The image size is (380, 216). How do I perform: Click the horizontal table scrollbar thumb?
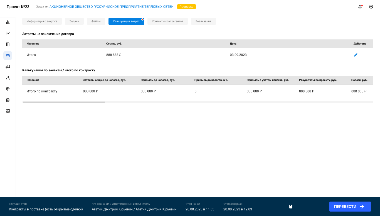tap(64, 102)
